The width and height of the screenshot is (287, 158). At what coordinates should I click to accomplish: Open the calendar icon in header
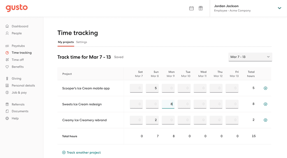point(191,8)
